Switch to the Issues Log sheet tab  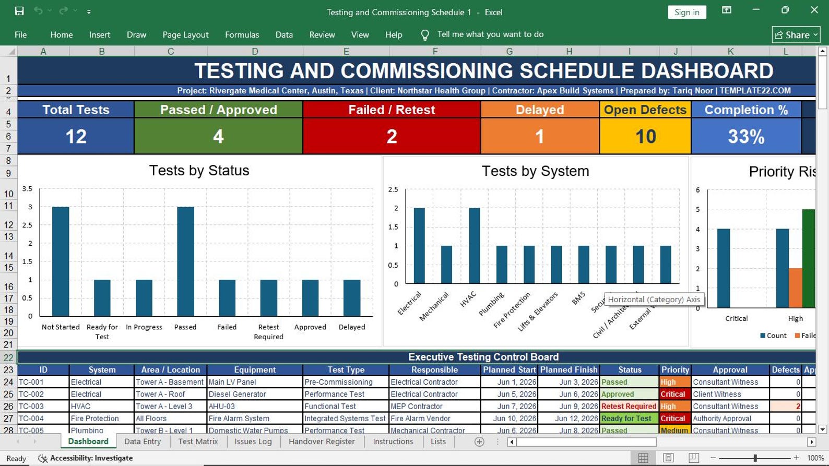(x=253, y=441)
